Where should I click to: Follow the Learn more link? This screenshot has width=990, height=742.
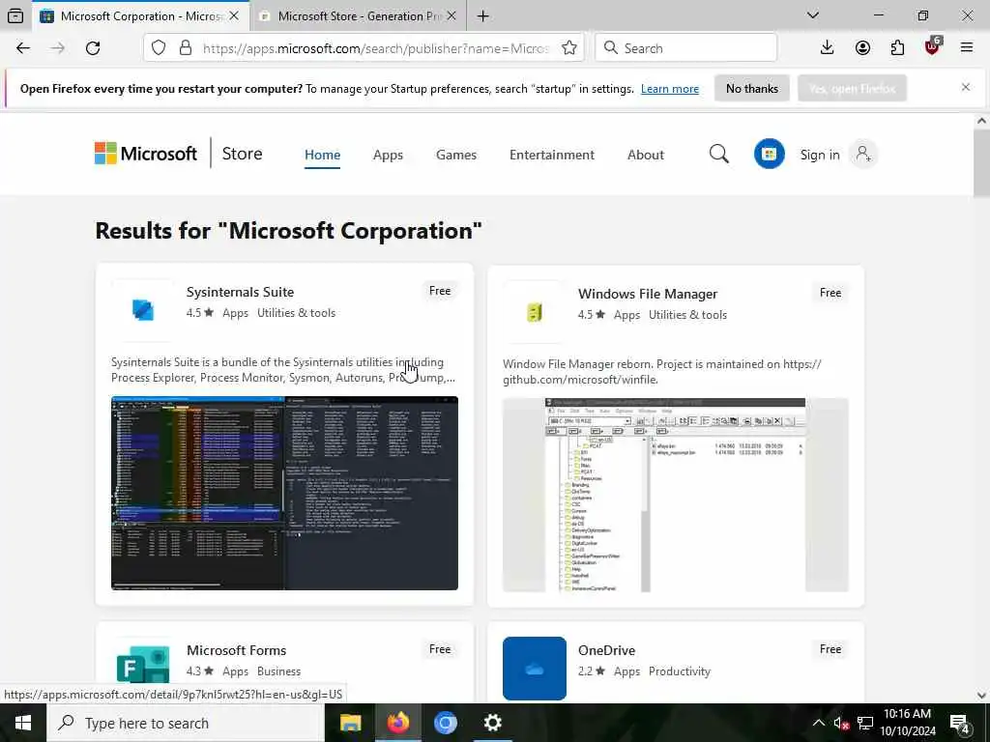tap(669, 89)
